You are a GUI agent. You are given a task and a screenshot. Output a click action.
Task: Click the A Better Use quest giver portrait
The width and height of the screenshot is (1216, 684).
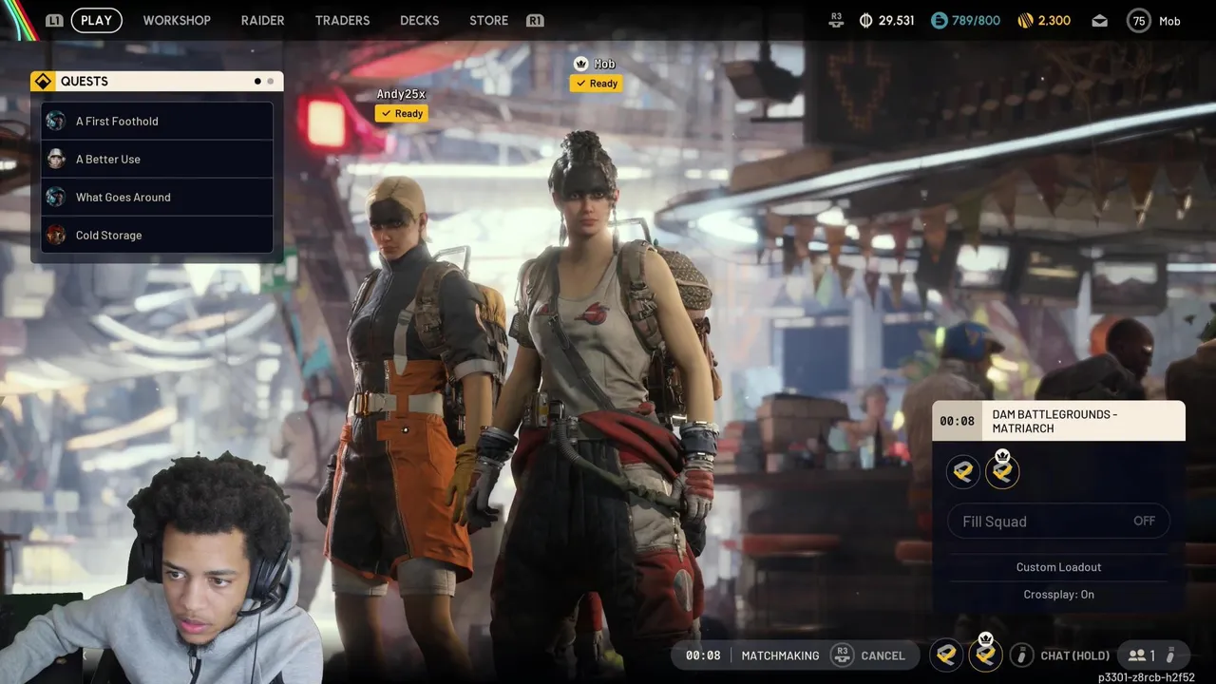[x=56, y=159]
